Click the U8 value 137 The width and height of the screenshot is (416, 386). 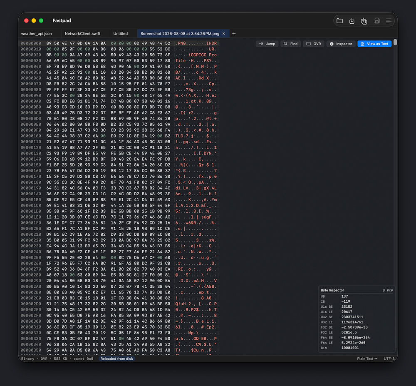[344, 296]
